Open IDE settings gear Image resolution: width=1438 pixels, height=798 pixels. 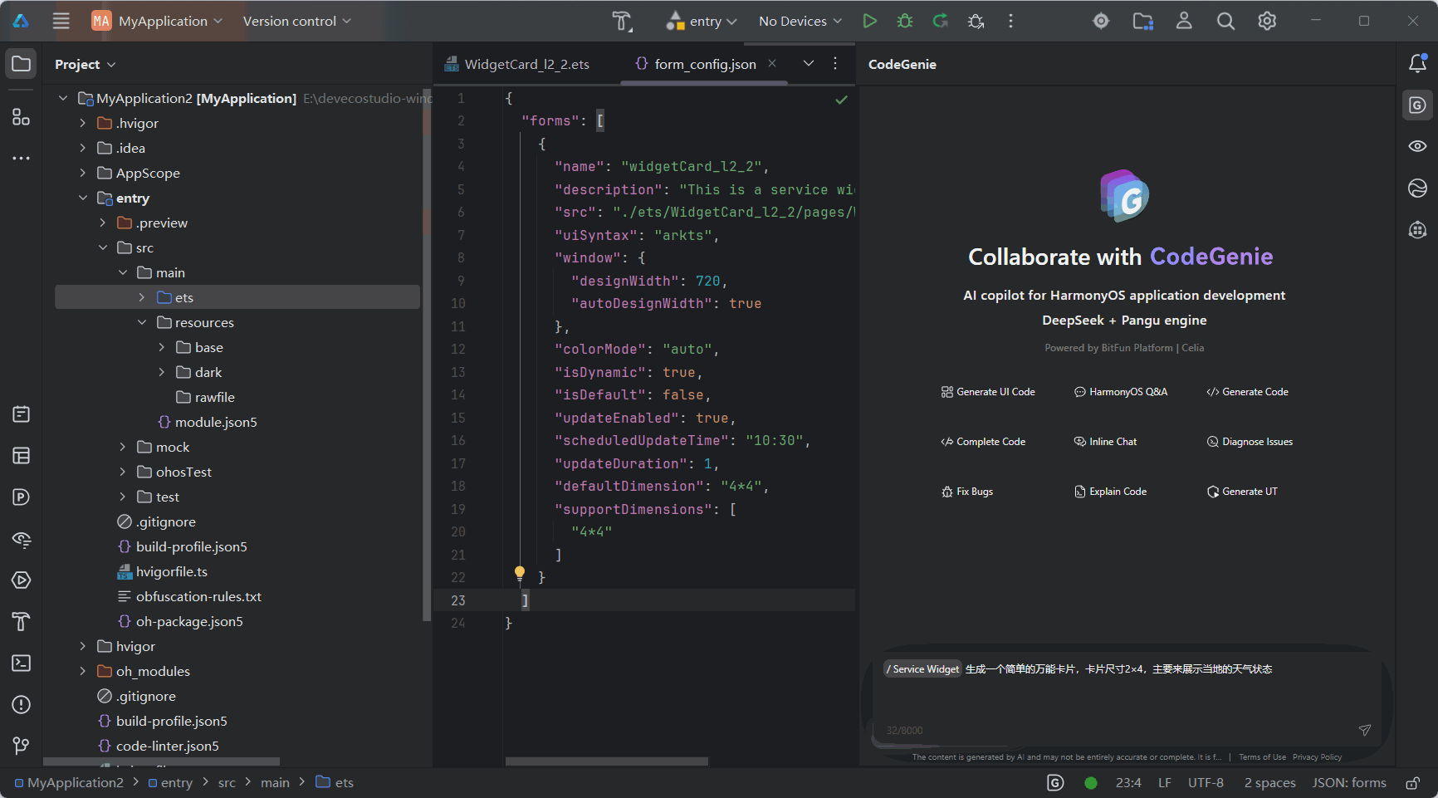coord(1267,21)
